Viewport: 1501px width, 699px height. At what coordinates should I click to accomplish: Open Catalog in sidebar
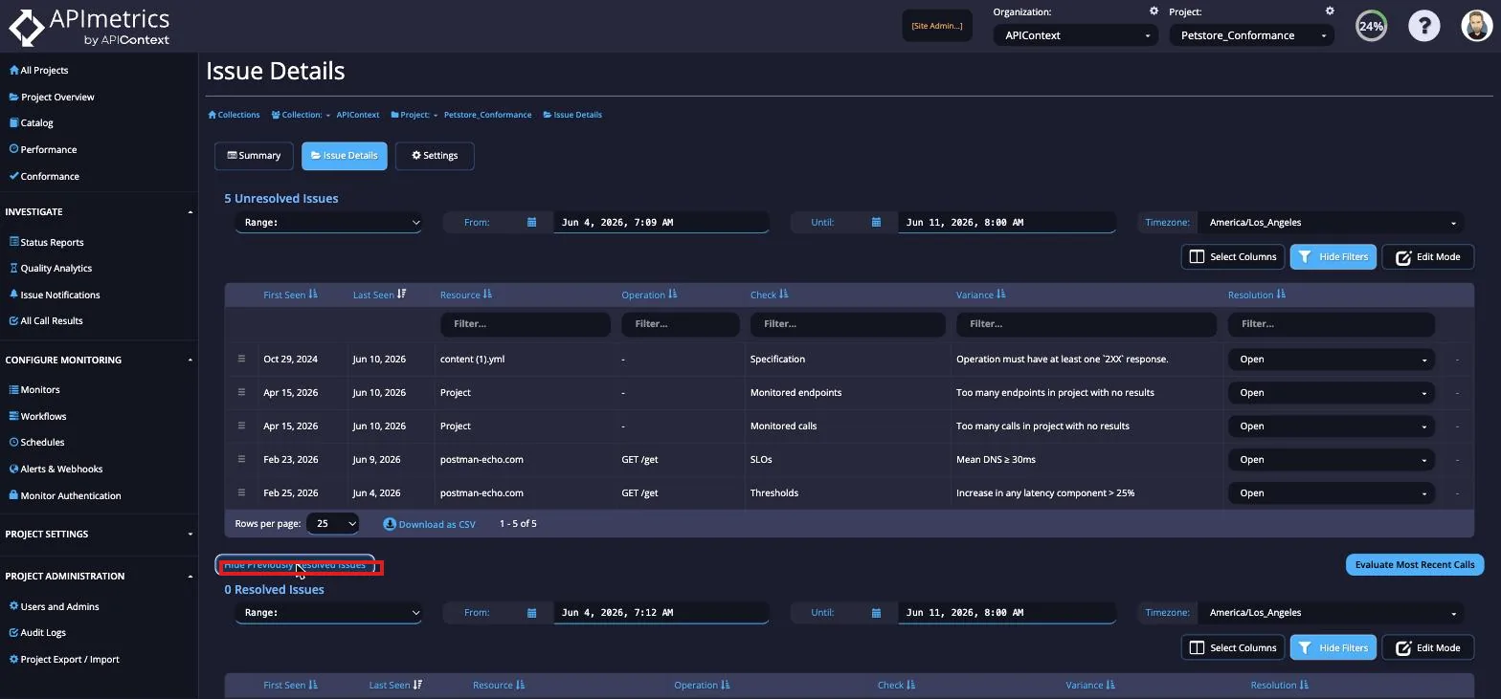click(x=31, y=122)
